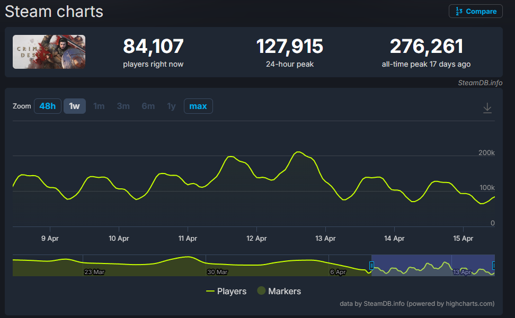Click the Steam charts heading
The image size is (515, 318).
(54, 12)
